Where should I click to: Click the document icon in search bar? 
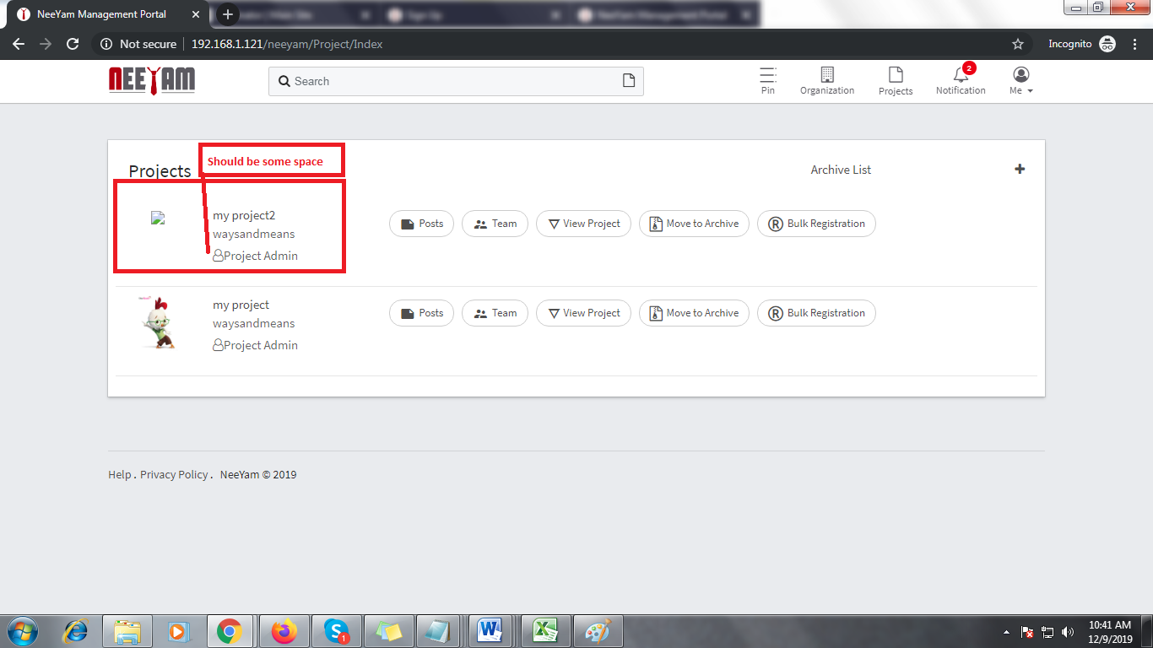pos(628,81)
